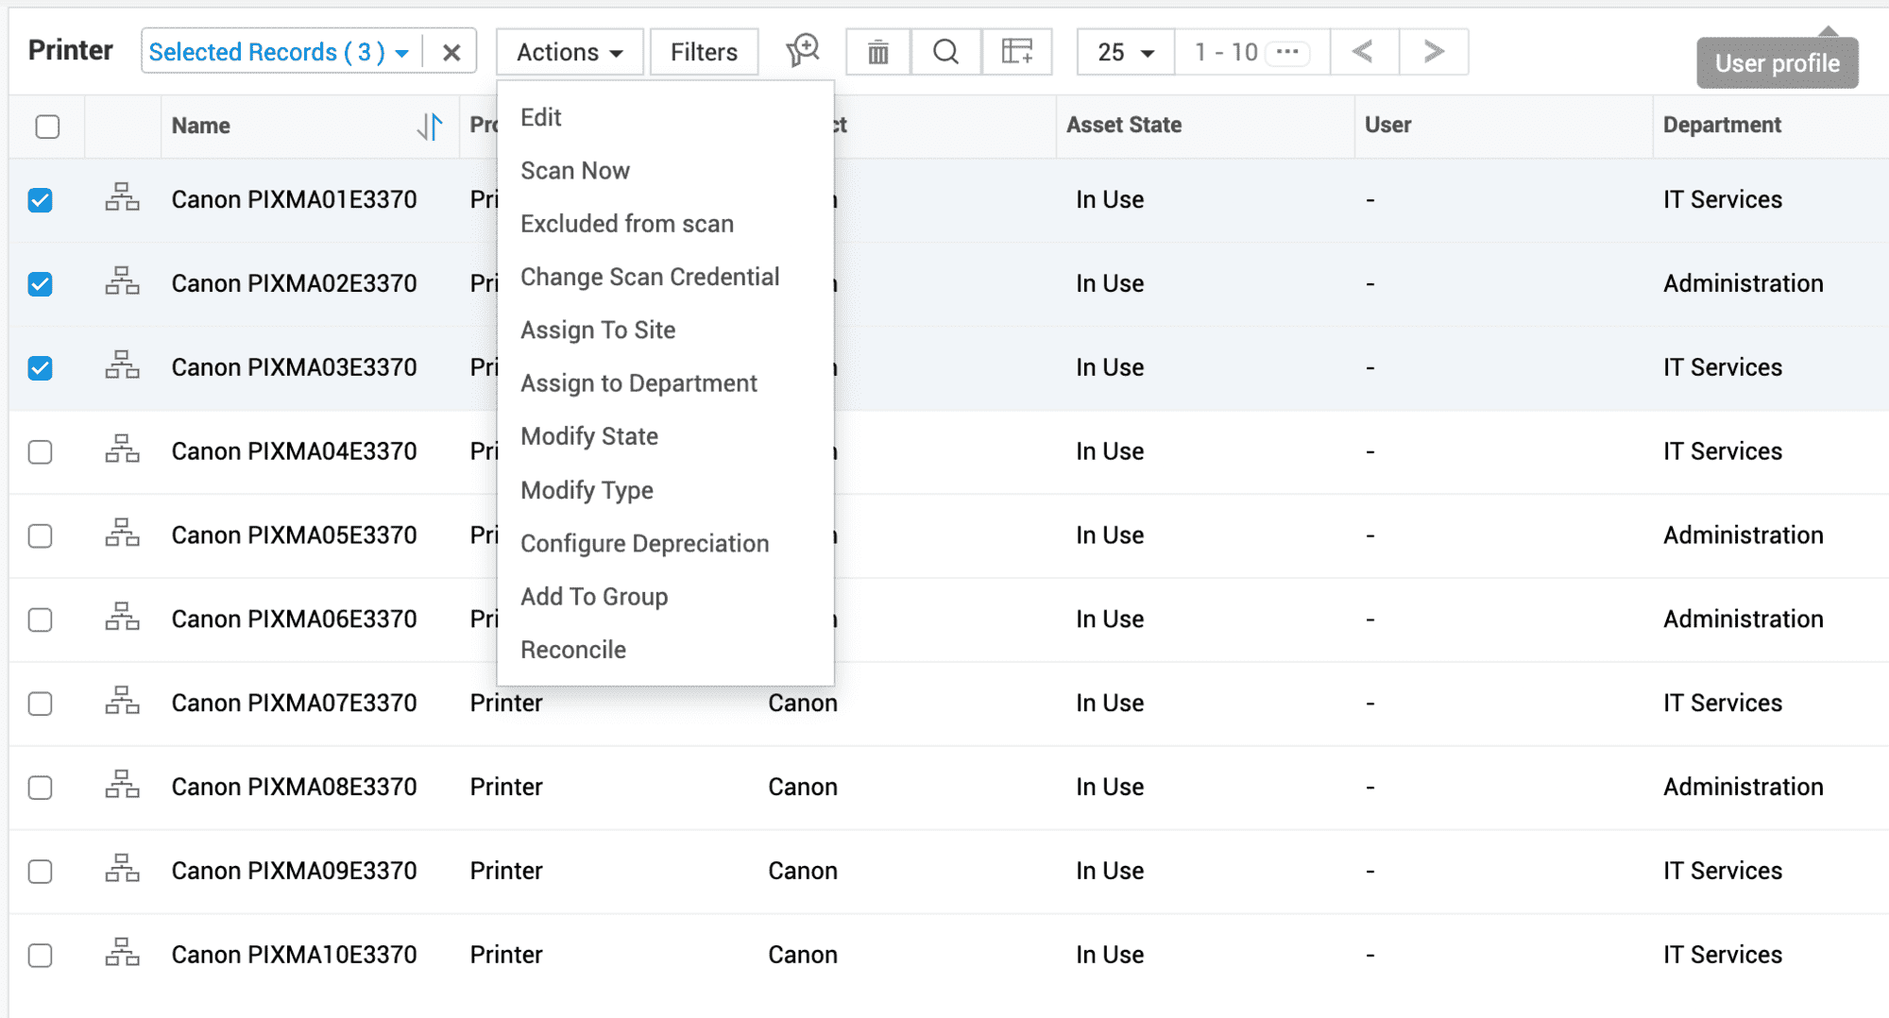Image resolution: width=1889 pixels, height=1018 pixels.
Task: Click the Filters button
Action: click(704, 53)
